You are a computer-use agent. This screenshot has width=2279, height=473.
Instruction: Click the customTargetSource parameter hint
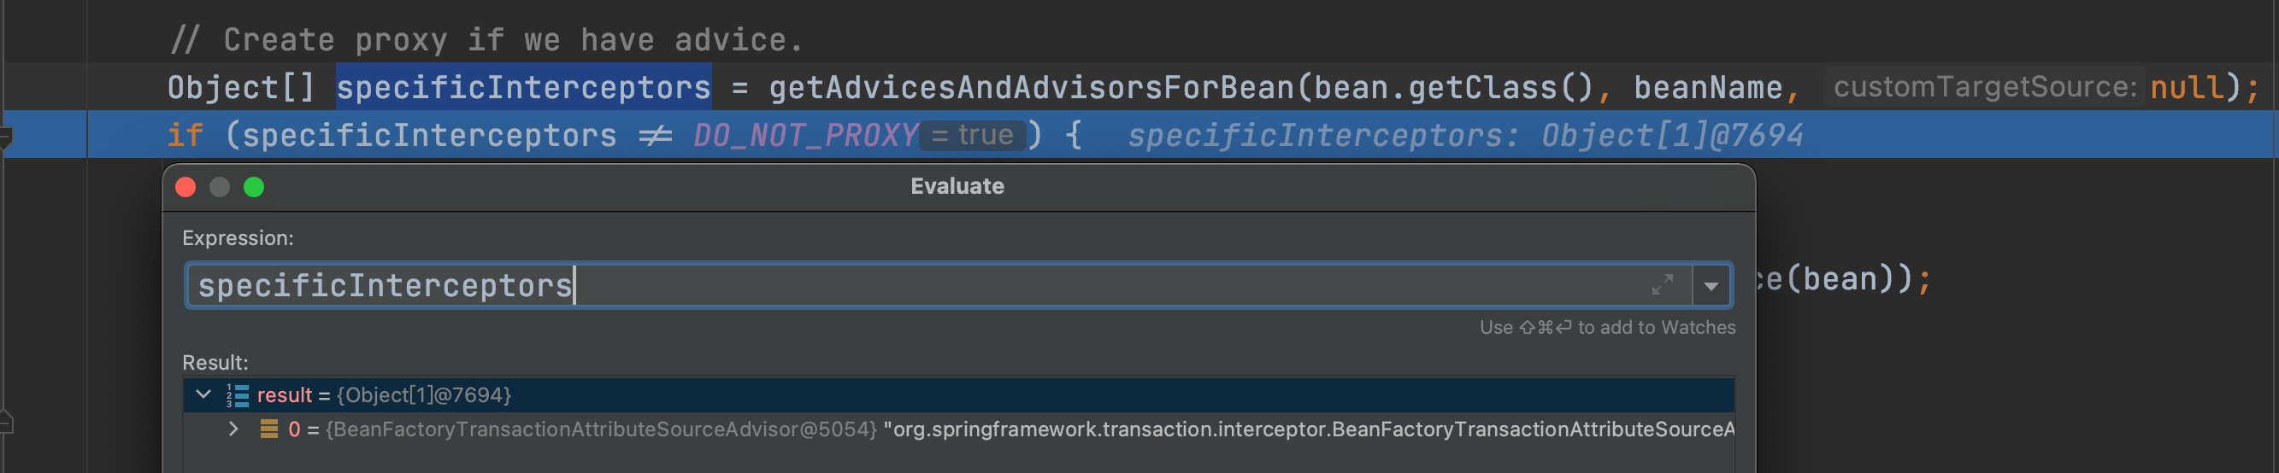click(x=1983, y=88)
